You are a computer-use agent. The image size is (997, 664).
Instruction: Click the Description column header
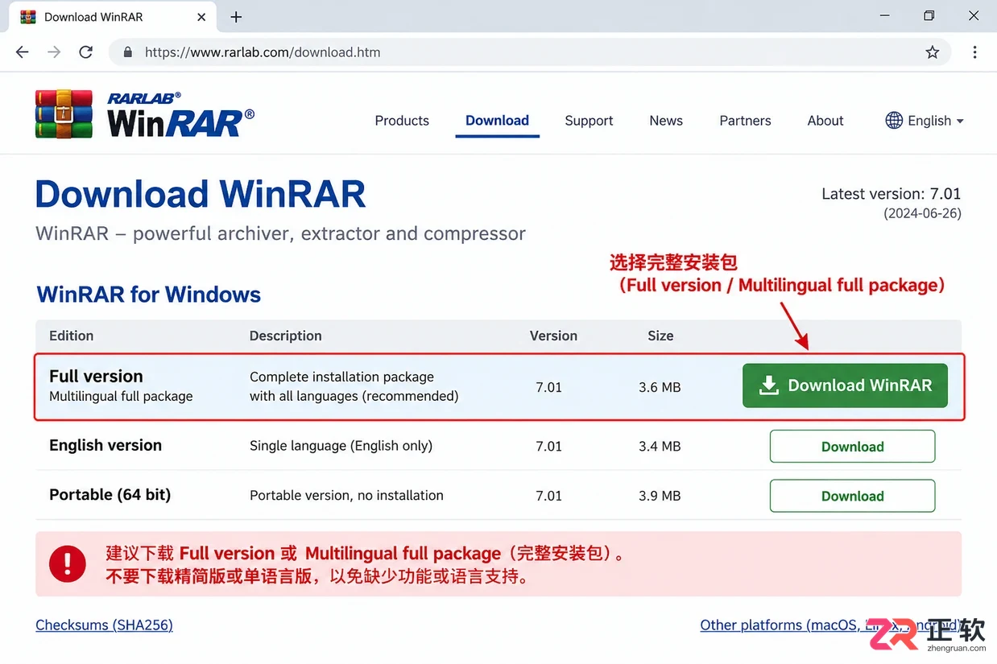[x=285, y=336]
